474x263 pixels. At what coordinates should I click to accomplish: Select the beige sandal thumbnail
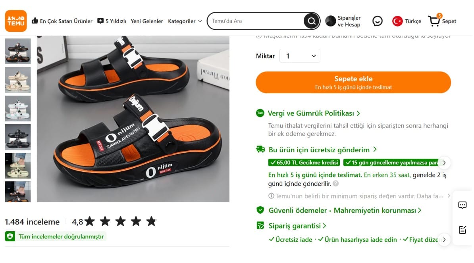tap(17, 80)
